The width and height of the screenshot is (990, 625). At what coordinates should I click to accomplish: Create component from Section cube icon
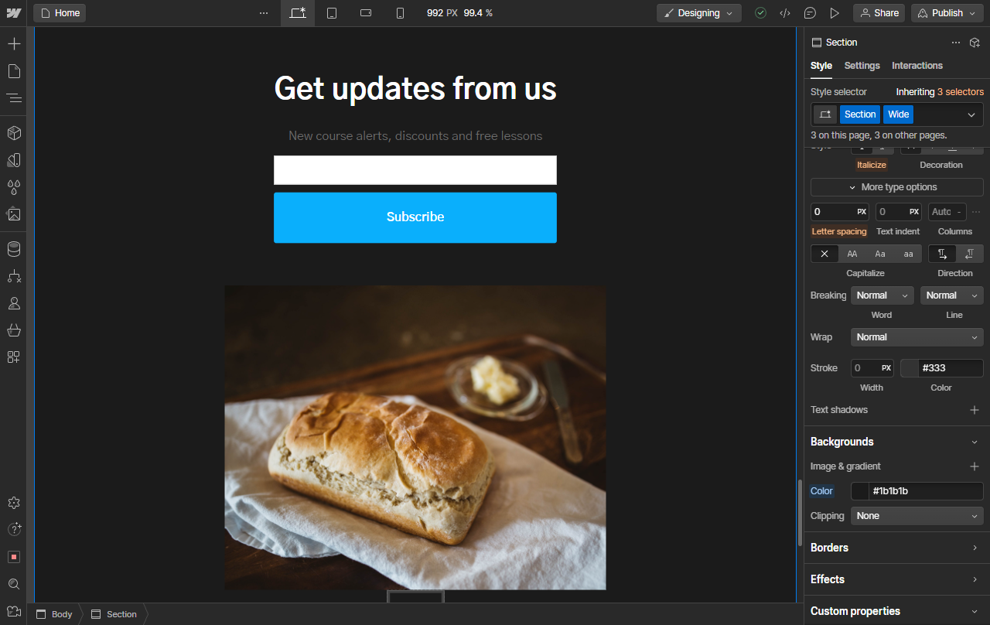(975, 43)
